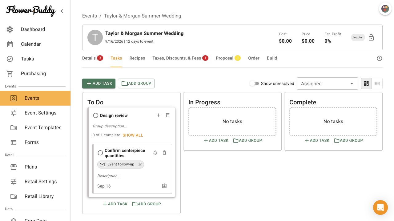Go to Event Settings
This screenshot has height=221, width=394.
[35, 113]
